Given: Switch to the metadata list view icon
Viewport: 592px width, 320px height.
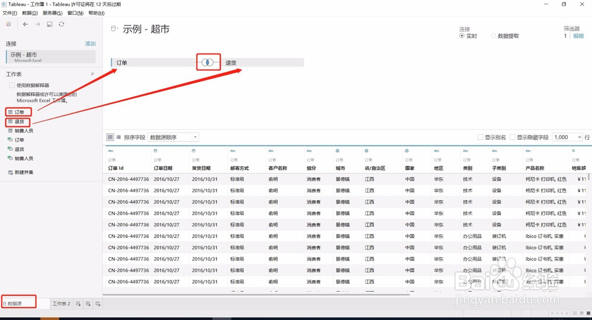Looking at the screenshot, I should pos(118,137).
